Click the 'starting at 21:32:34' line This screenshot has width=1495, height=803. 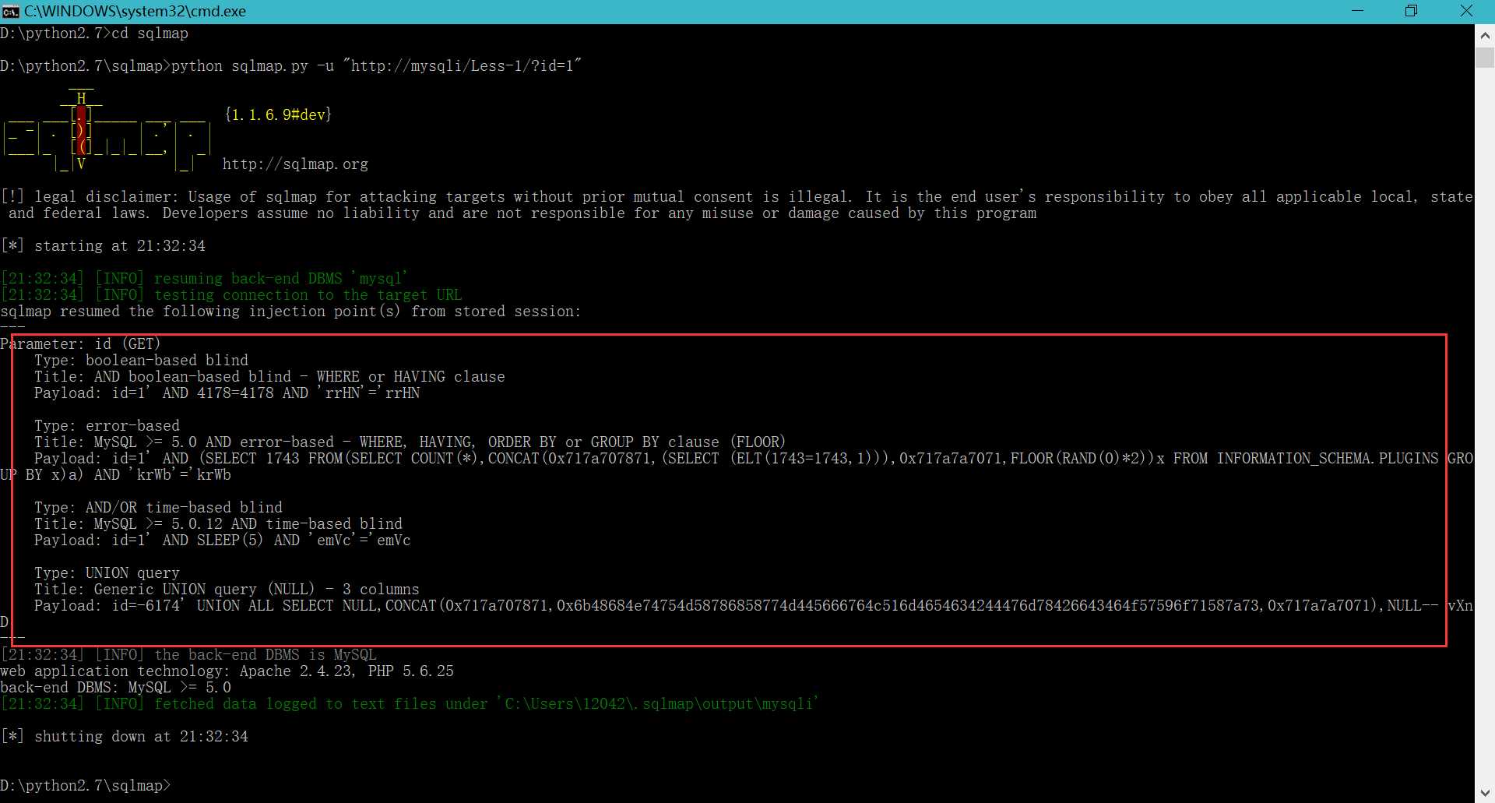[104, 246]
